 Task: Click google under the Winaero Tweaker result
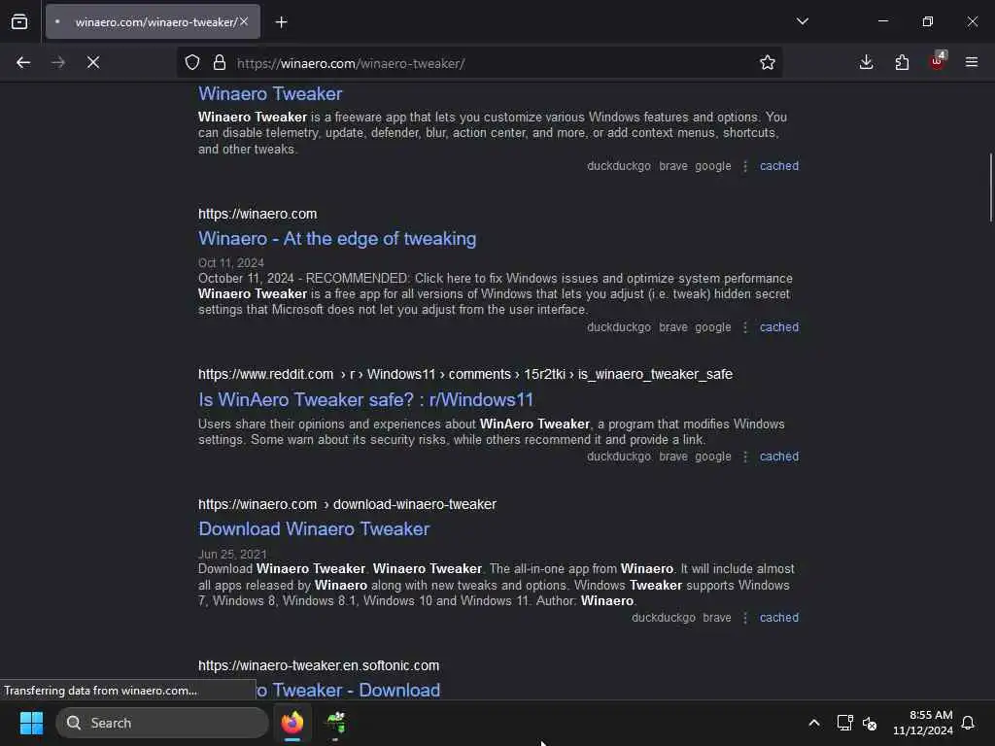712,166
